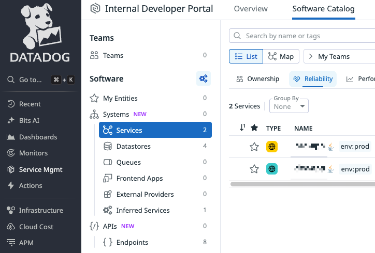Viewport: 375px width, 253px height.
Task: Click second row Java language icon
Action: [x=331, y=169]
